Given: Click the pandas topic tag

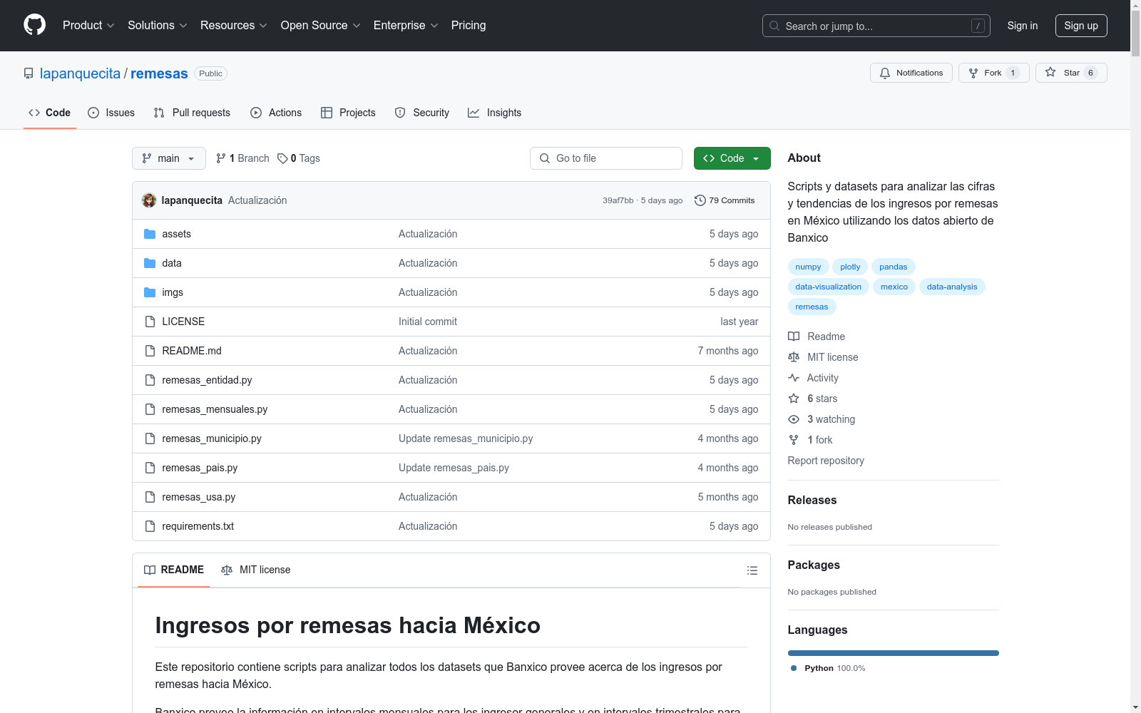Looking at the screenshot, I should coord(894,267).
